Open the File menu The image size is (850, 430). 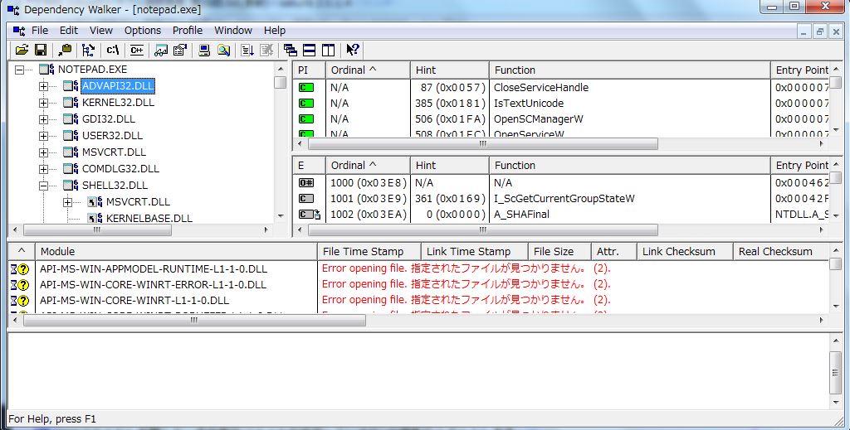click(40, 31)
